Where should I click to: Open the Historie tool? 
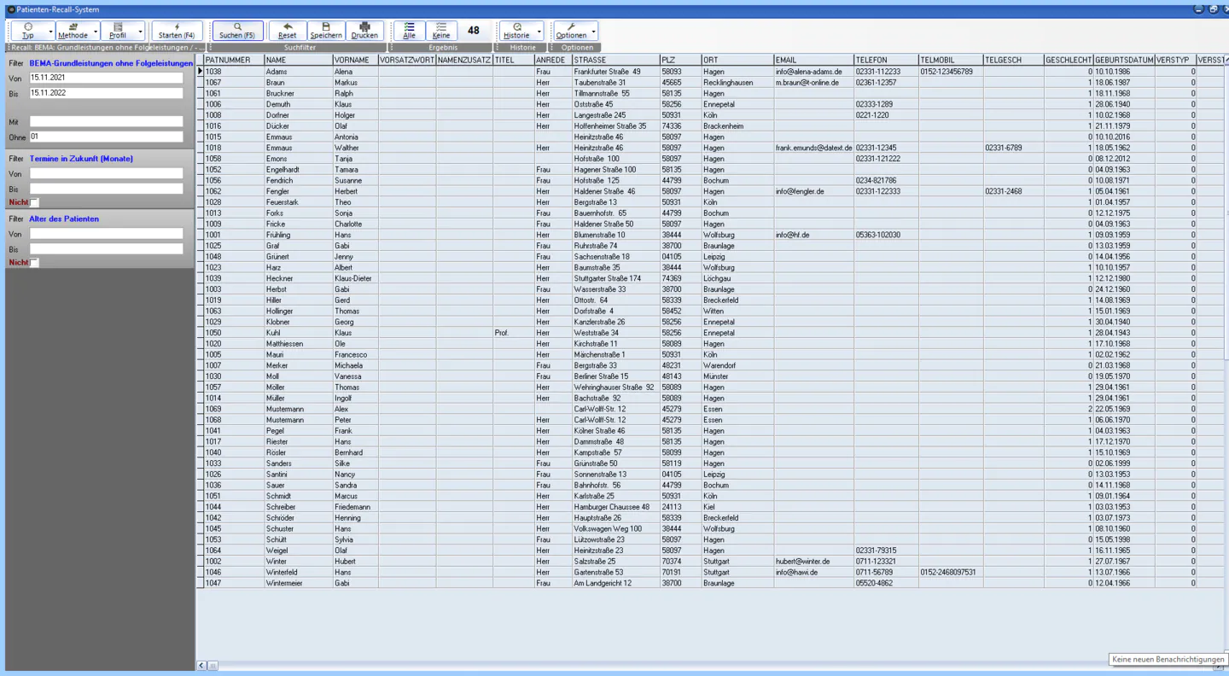click(x=516, y=31)
